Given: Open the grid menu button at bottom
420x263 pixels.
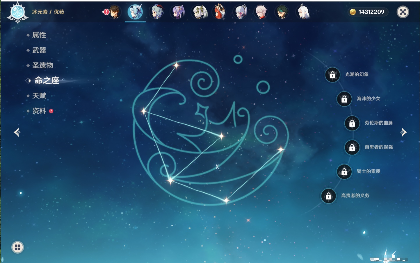Looking at the screenshot, I should [x=17, y=247].
